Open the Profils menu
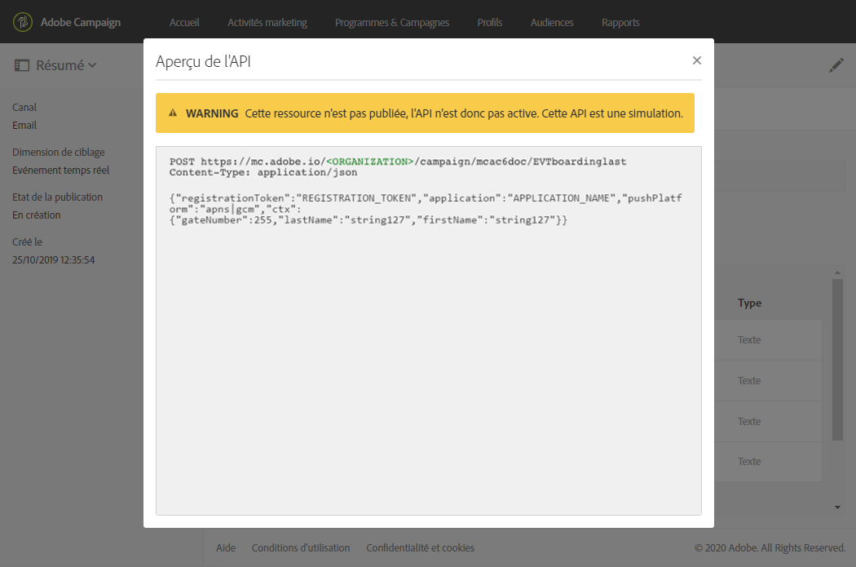The height and width of the screenshot is (567, 856). coord(490,22)
